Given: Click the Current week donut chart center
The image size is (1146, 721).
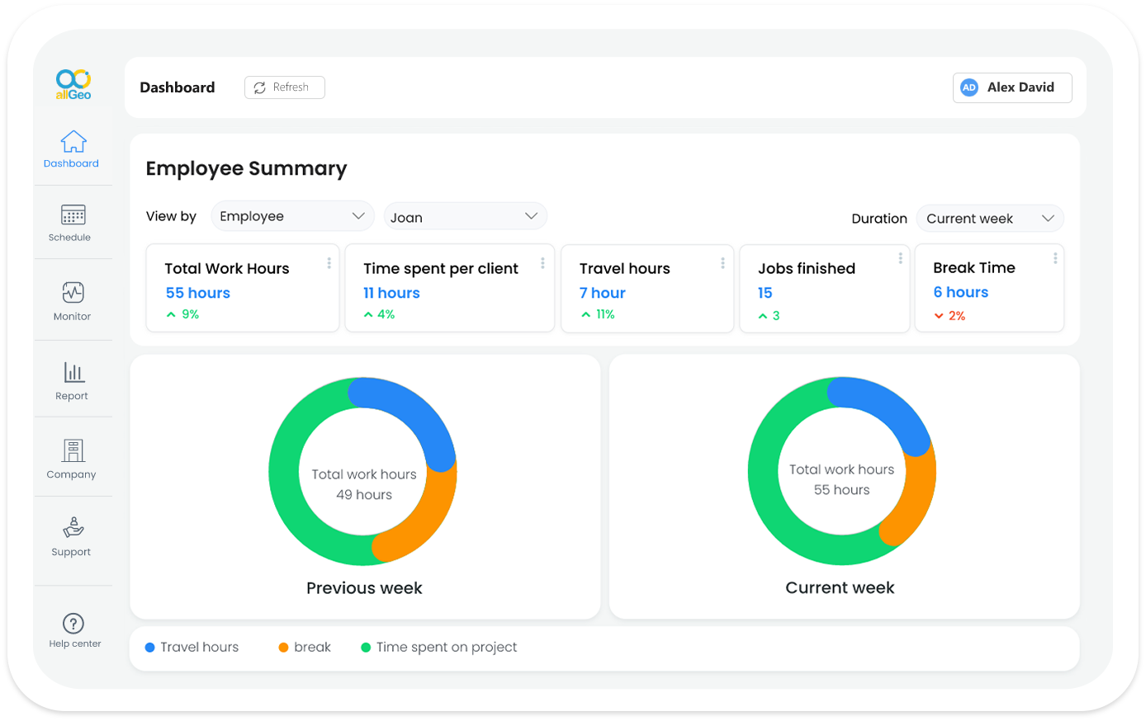Looking at the screenshot, I should point(841,479).
